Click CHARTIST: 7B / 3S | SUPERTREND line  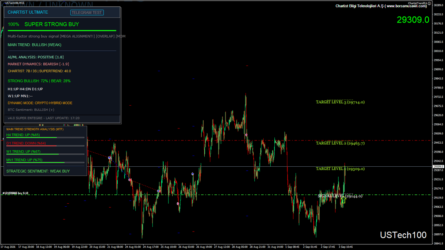tap(39, 71)
